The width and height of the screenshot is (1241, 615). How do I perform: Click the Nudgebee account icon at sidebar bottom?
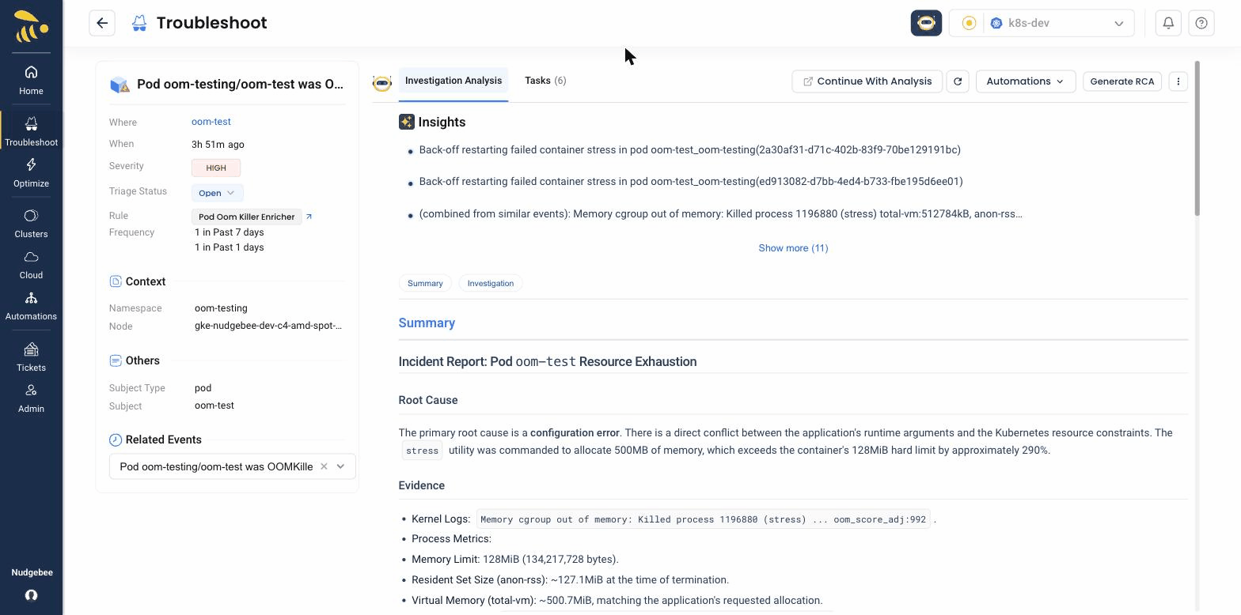coord(31,595)
